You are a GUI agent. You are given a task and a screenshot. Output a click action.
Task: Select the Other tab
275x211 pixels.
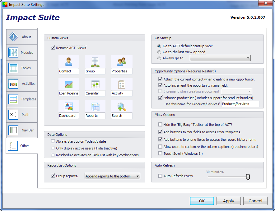coord(22,146)
